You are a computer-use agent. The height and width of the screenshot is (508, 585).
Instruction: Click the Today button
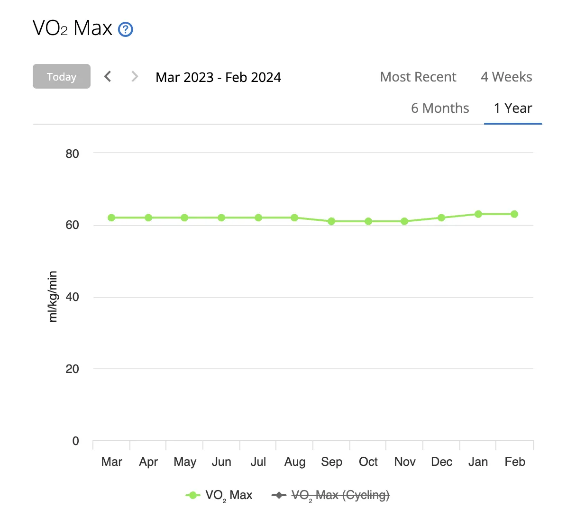62,76
